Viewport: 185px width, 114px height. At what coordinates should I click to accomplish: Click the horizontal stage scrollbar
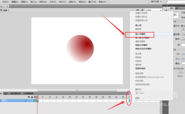(77, 90)
